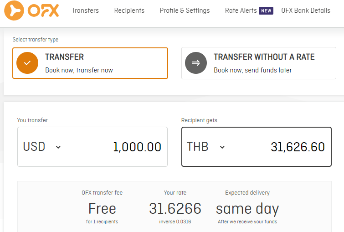Click the gray double-arrow circle icon
Viewport: 344px width, 232px height.
196,63
